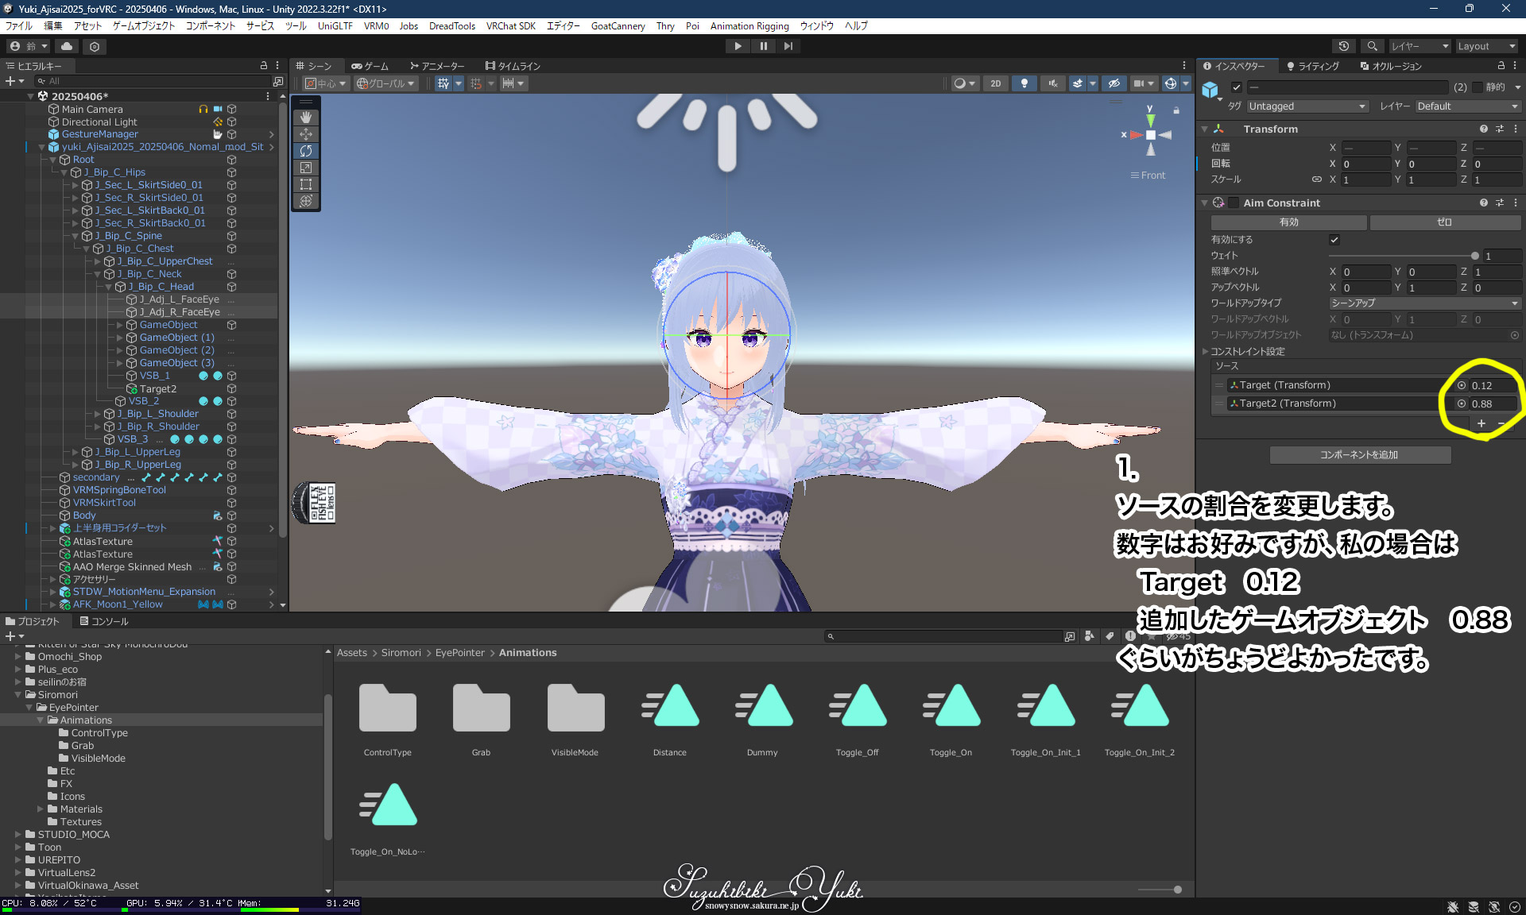The image size is (1526, 915).
Task: Click the Step frame button
Action: click(788, 46)
